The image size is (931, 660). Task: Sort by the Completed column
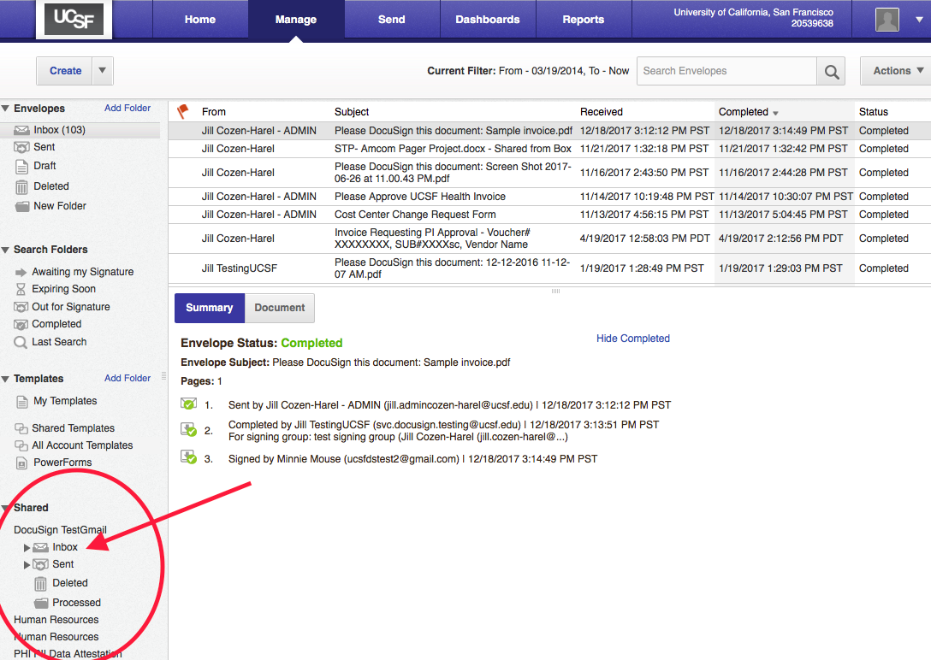[x=748, y=111]
